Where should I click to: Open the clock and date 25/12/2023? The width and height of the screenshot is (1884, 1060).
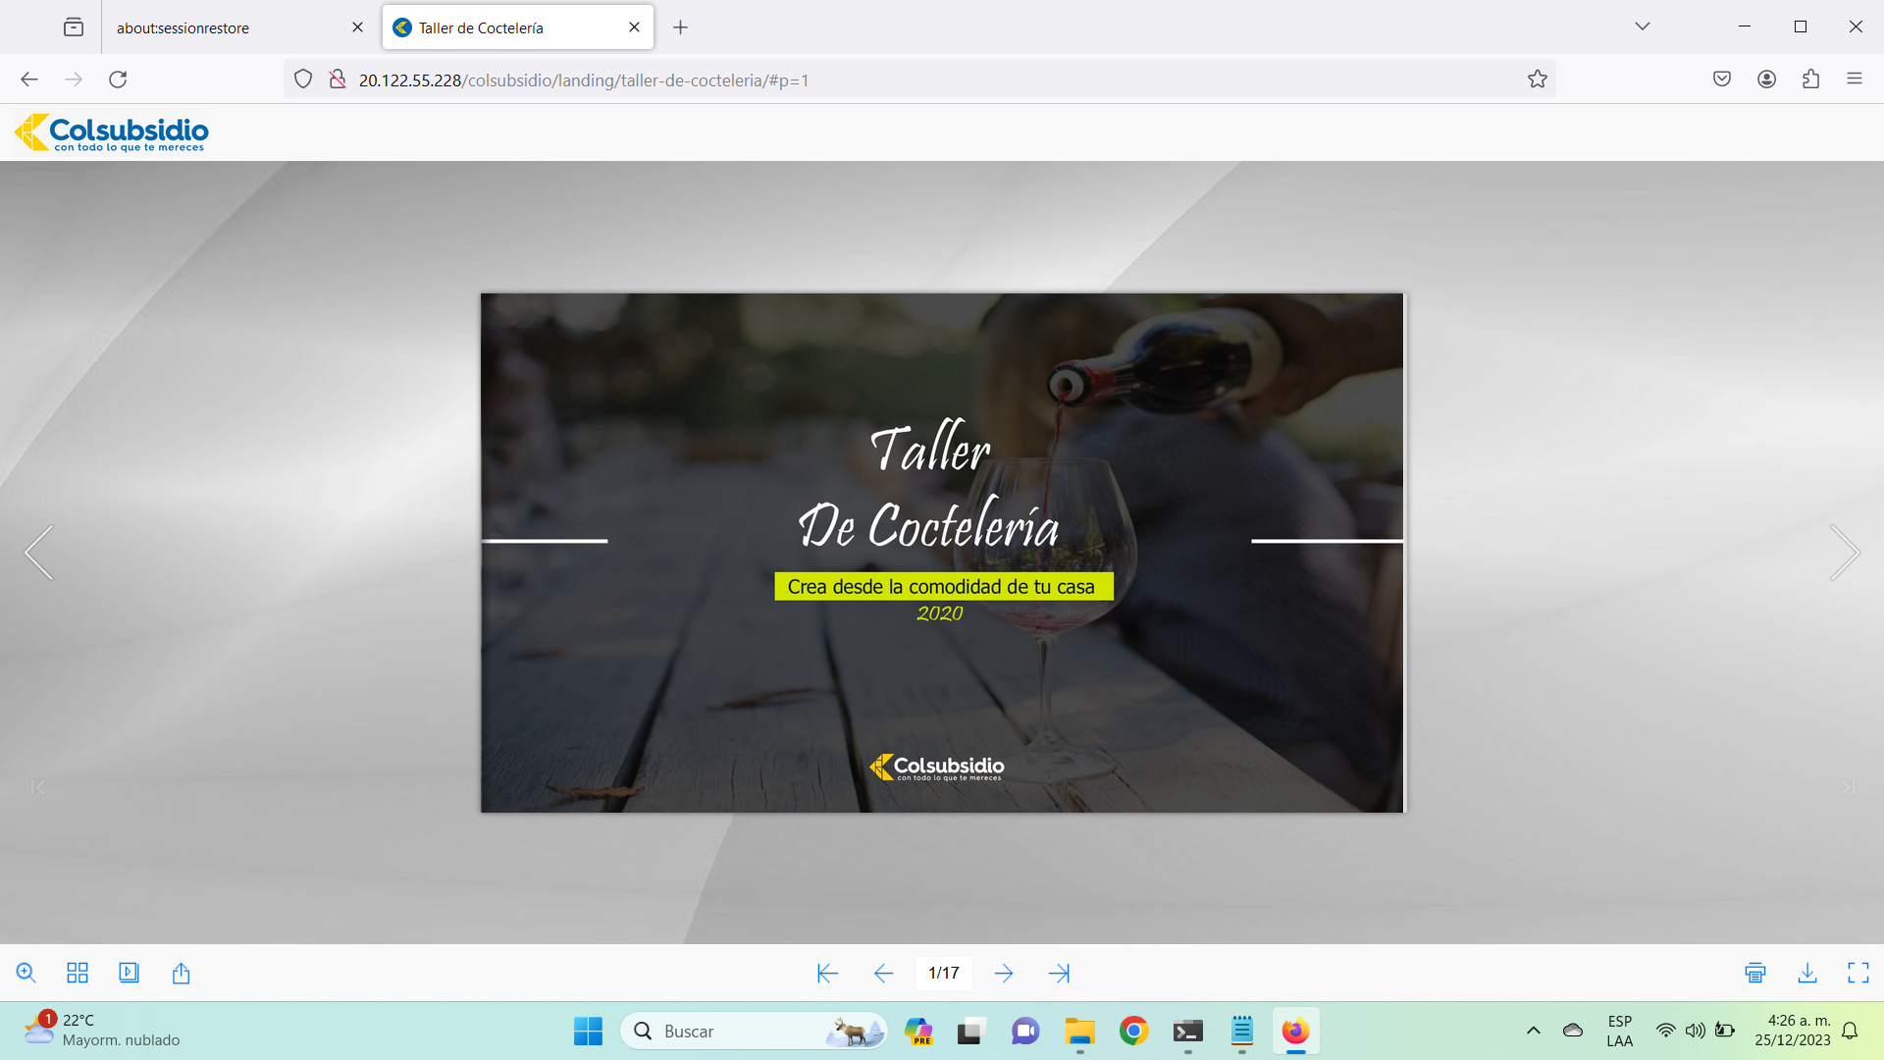coord(1793,1031)
